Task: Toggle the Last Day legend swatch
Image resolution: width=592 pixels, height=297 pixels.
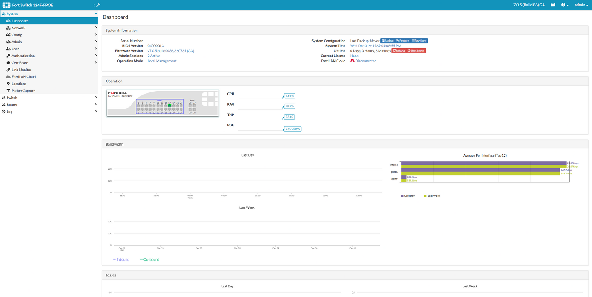Action: (x=402, y=196)
